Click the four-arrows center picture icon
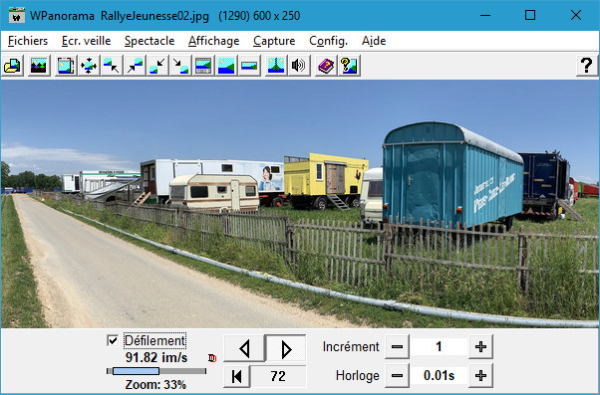 (x=89, y=66)
